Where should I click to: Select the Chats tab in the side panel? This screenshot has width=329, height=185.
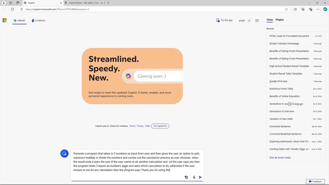(270, 20)
